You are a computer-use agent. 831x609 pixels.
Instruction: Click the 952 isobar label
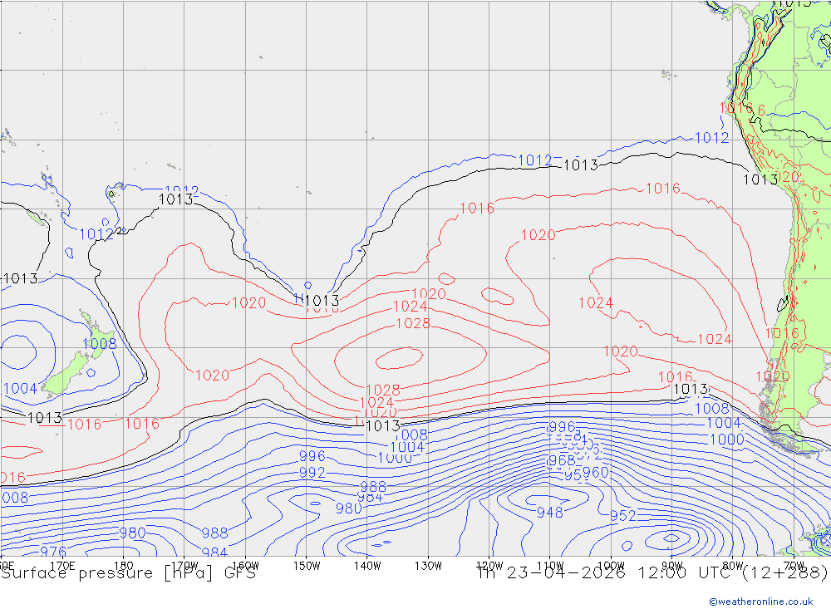[x=622, y=516]
